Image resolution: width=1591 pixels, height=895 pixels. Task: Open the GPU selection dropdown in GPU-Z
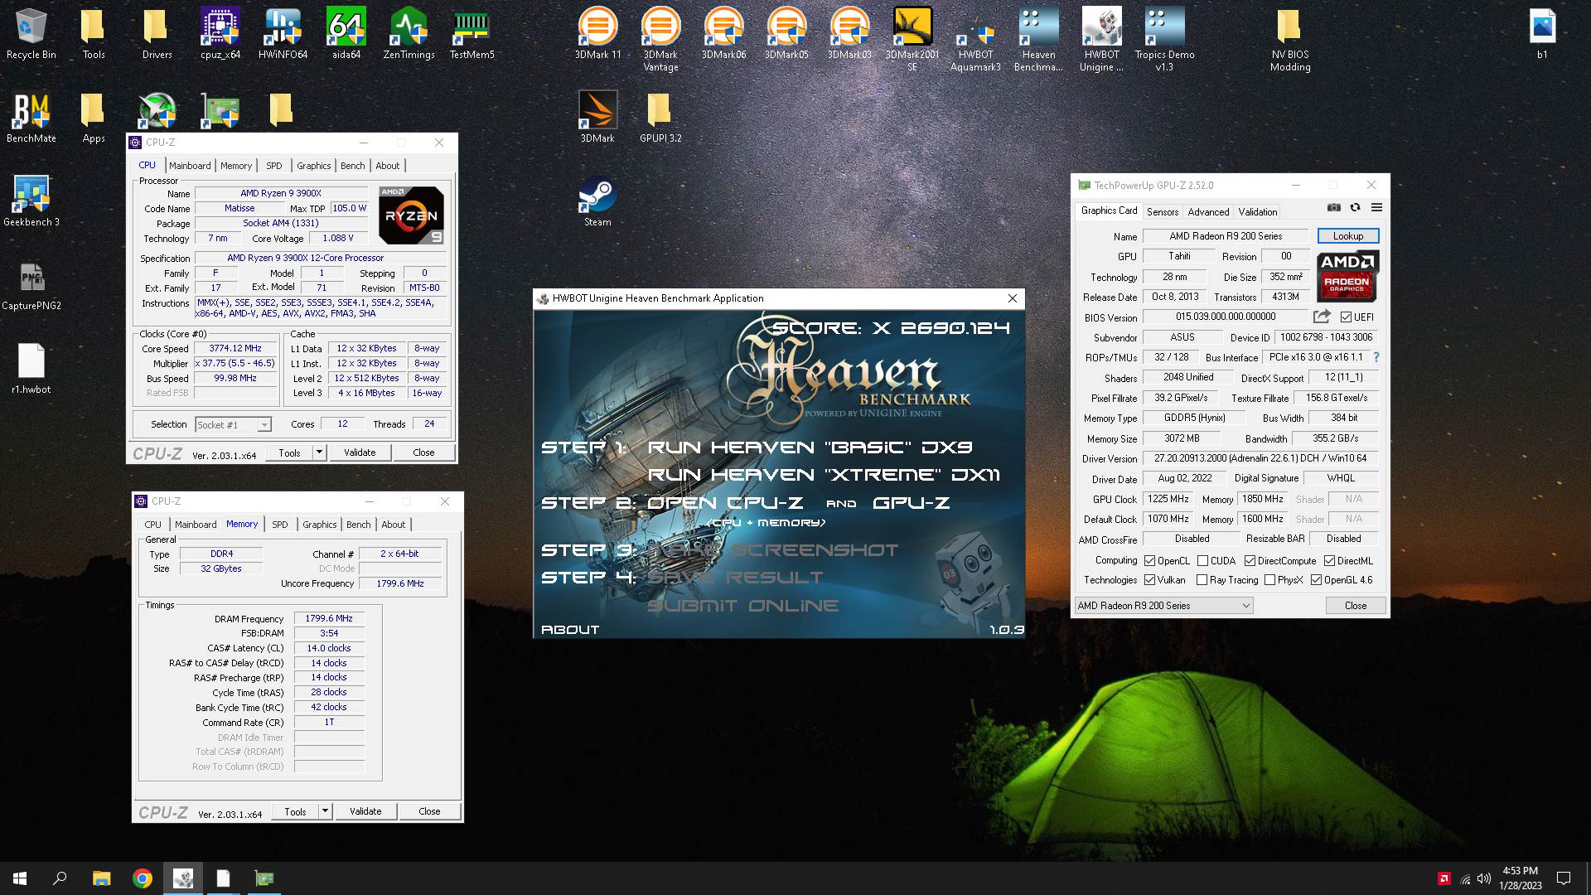pyautogui.click(x=1163, y=606)
